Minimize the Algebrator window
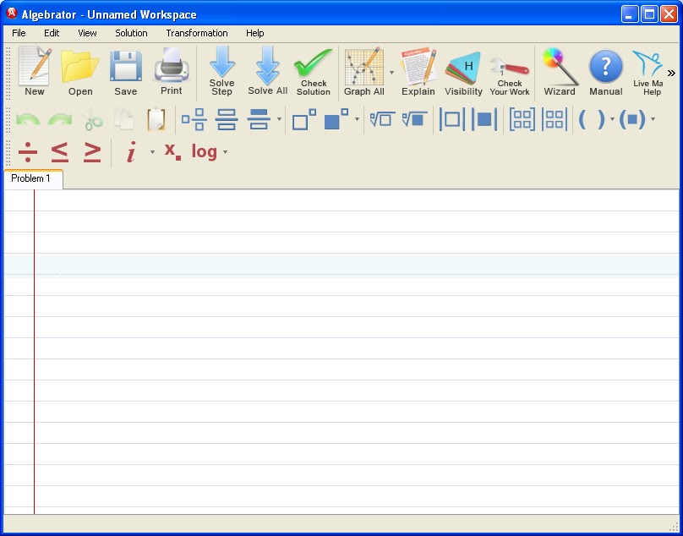Image resolution: width=683 pixels, height=536 pixels. (x=629, y=14)
